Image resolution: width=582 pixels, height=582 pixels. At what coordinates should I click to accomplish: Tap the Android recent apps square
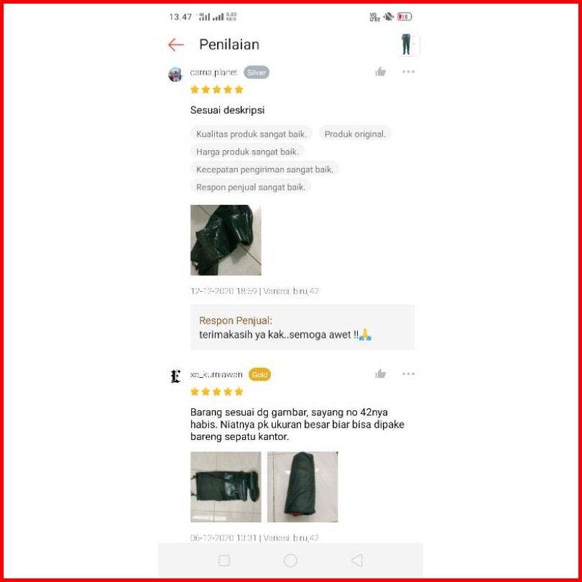pos(224,560)
